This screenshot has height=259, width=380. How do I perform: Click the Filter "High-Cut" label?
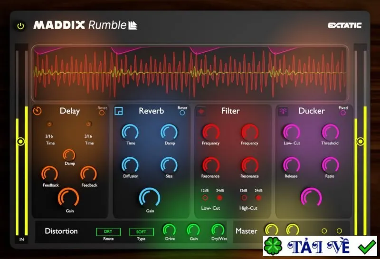click(248, 208)
